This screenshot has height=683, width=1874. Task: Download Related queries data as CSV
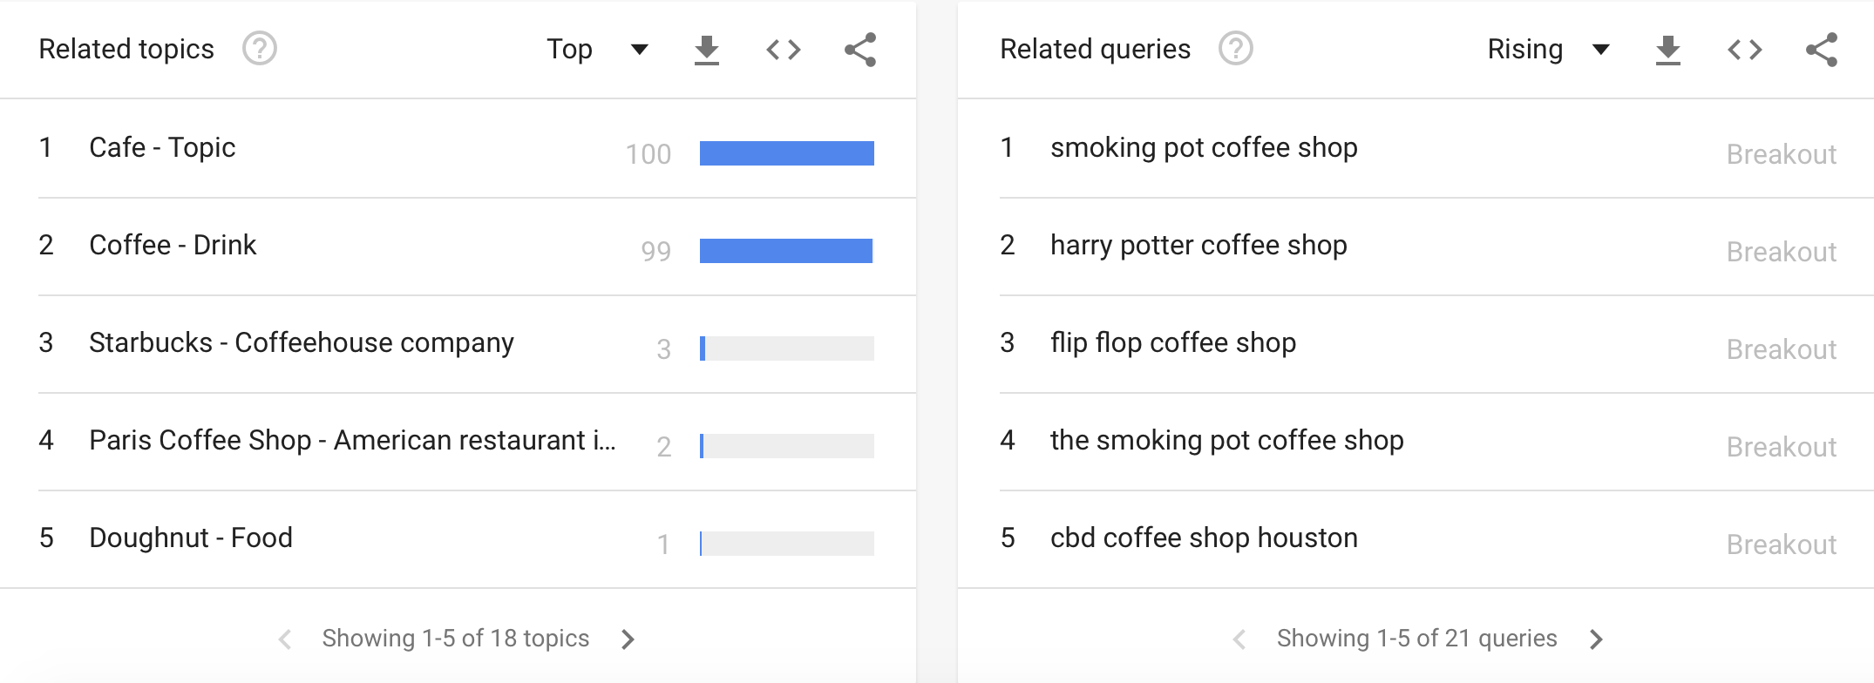(x=1668, y=50)
